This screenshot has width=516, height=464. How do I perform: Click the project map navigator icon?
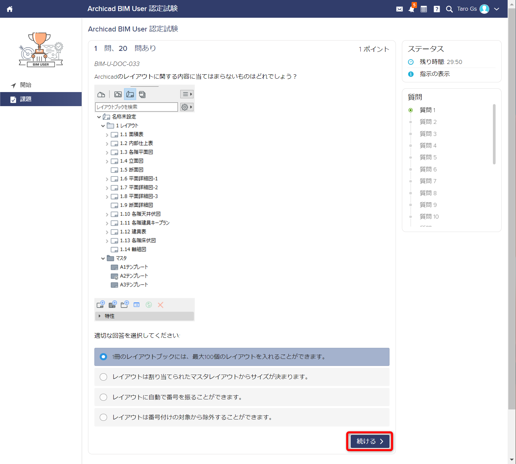[101, 94]
